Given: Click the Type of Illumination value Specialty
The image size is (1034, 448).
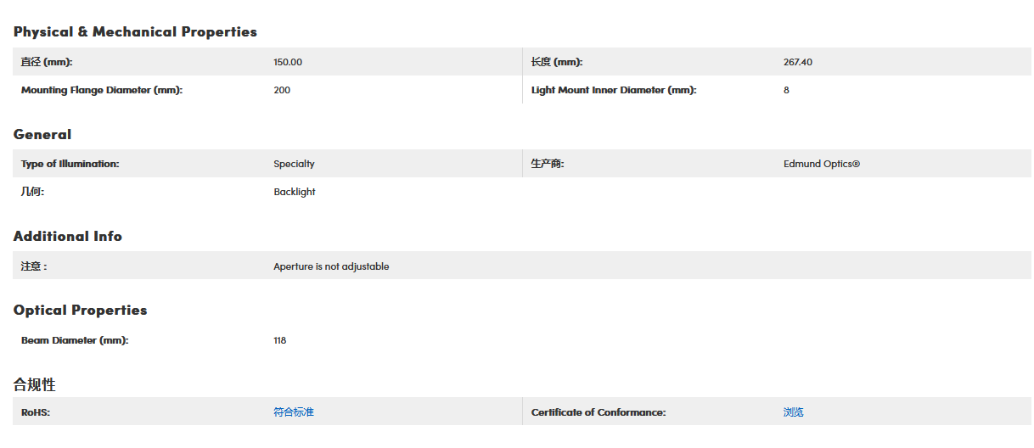Looking at the screenshot, I should 294,164.
